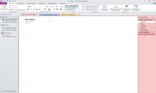Apply yellow text highlight color

(45, 9)
